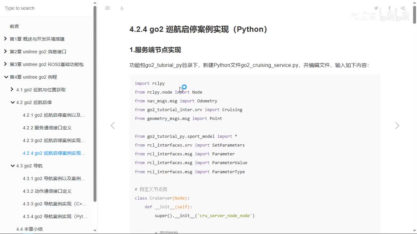
Task: Open 4.3.1 go2 导航案例以及案例 page
Action: pyautogui.click(x=54, y=178)
